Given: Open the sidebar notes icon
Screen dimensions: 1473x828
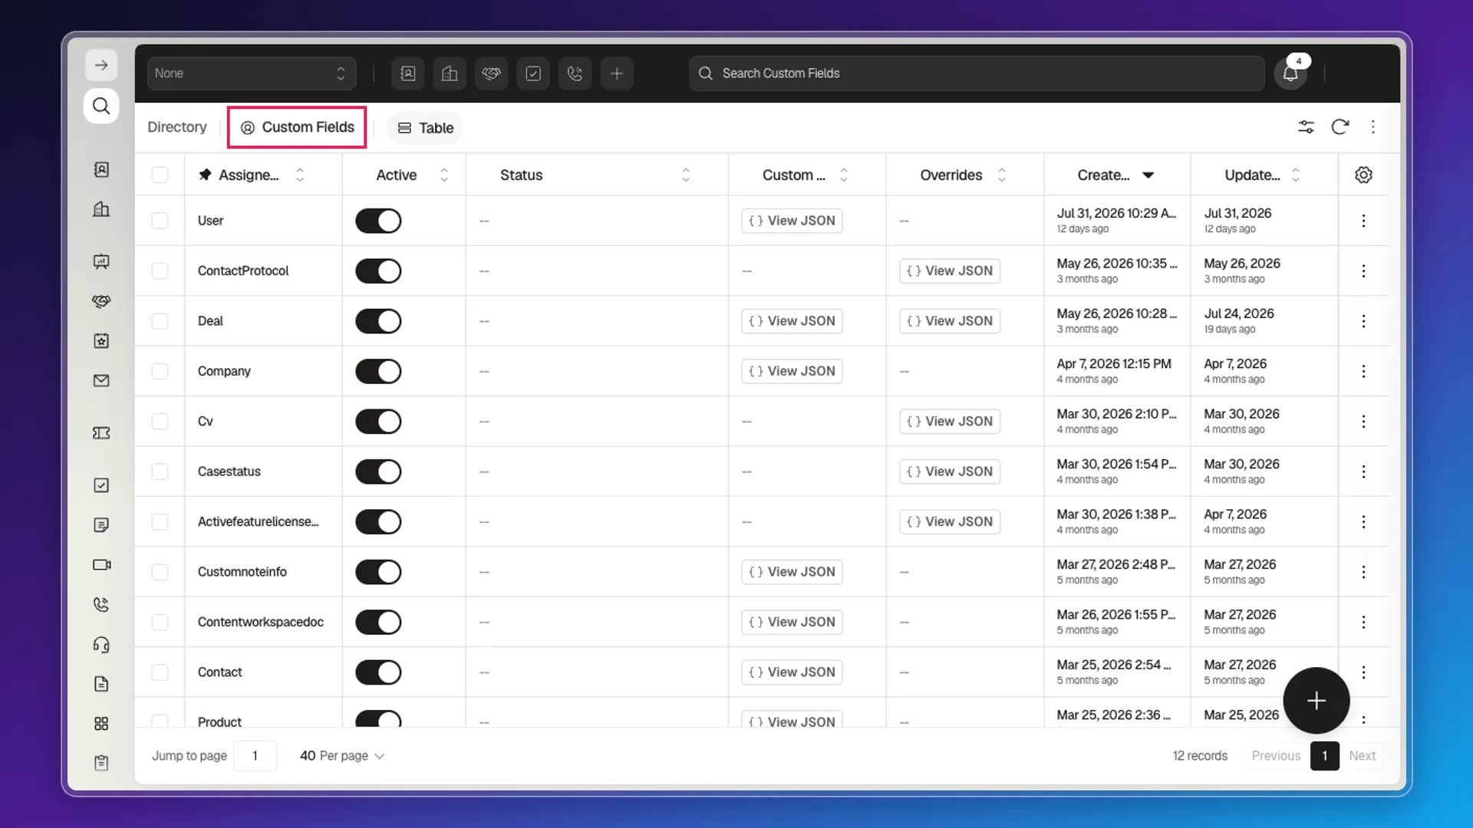Looking at the screenshot, I should (x=101, y=525).
